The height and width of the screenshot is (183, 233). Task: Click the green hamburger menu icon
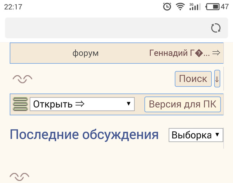click(20, 104)
